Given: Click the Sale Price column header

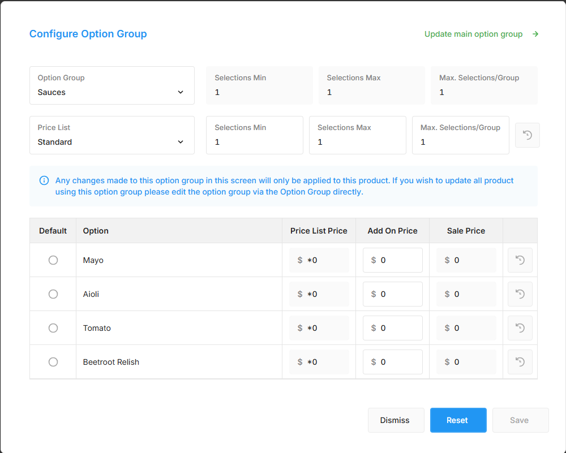Looking at the screenshot, I should point(466,231).
